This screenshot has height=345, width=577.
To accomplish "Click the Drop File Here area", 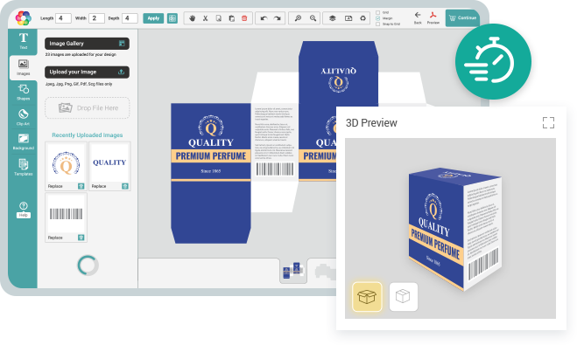I will coord(88,108).
